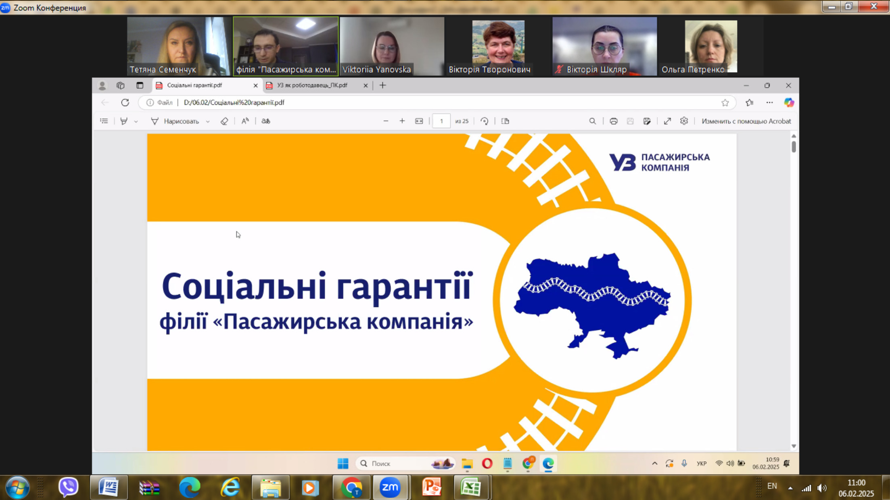This screenshot has height=500, width=890.
Task: Focus the page number field
Action: pos(441,121)
